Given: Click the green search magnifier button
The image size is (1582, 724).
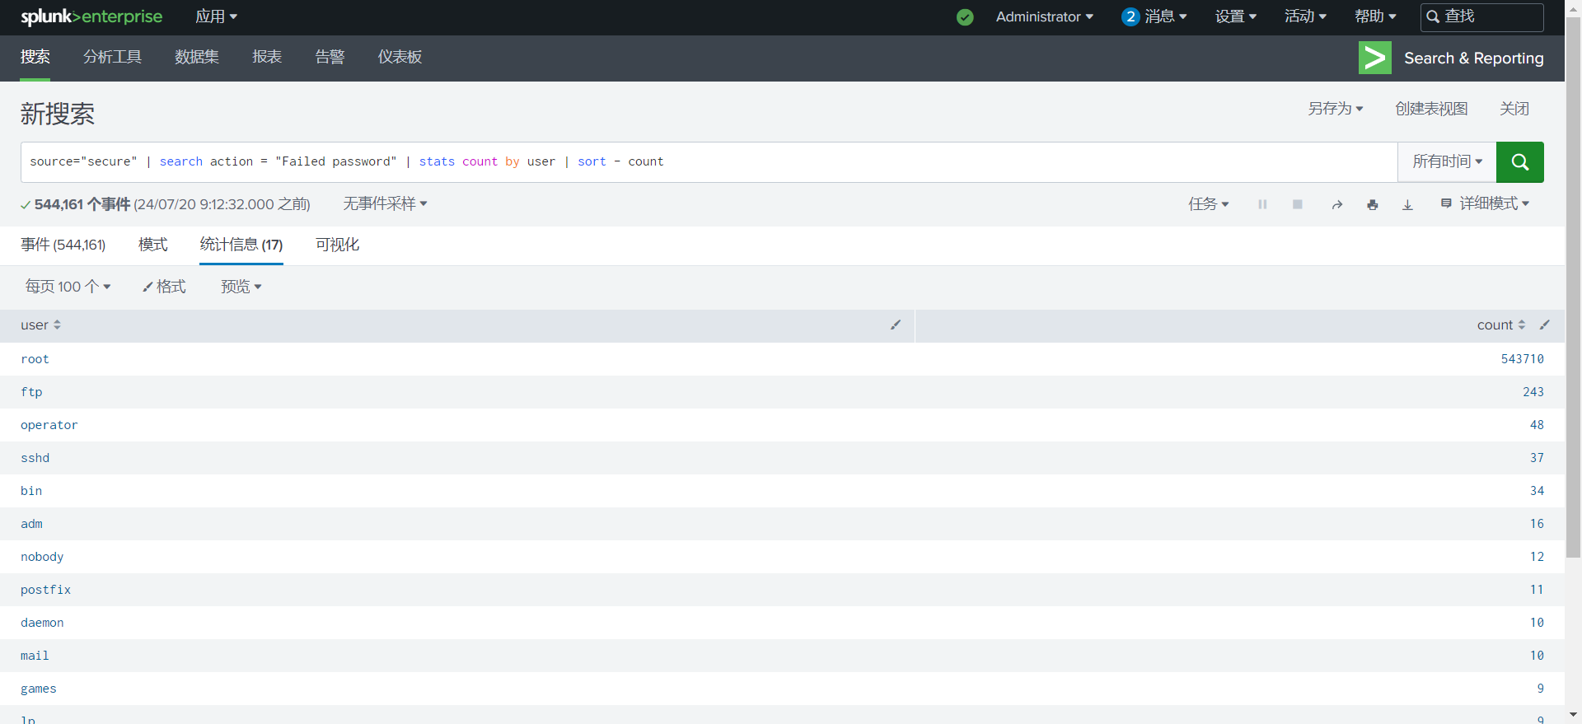Looking at the screenshot, I should (x=1519, y=161).
